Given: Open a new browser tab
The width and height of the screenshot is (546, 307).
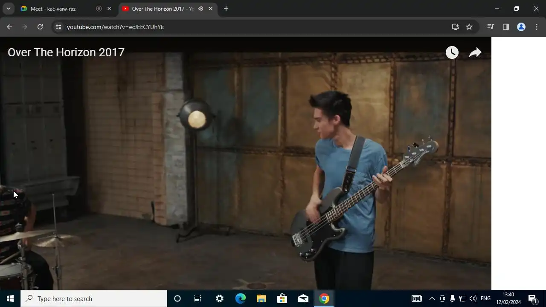Looking at the screenshot, I should pos(226,9).
